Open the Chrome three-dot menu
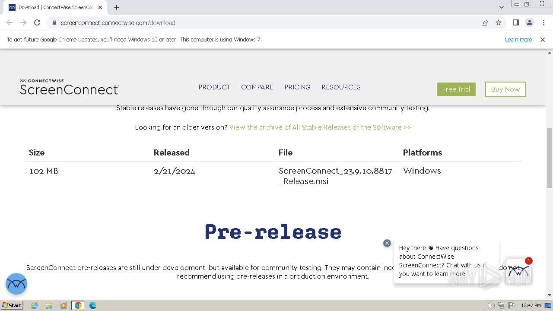 point(543,22)
